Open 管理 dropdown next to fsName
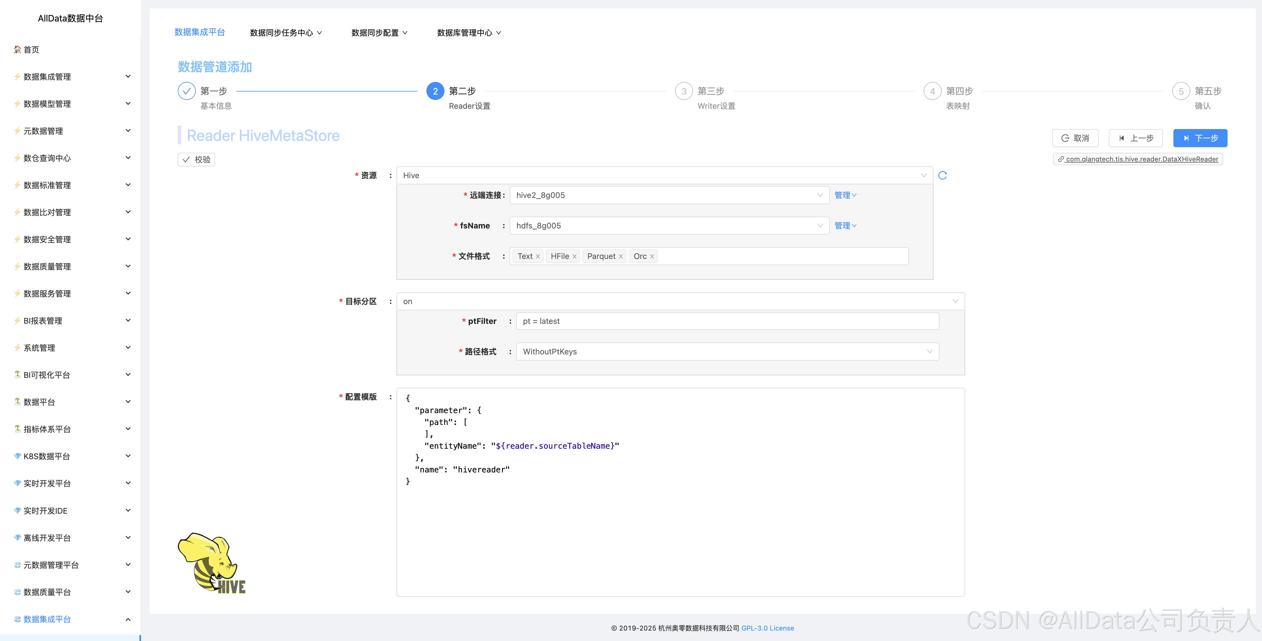 click(x=845, y=225)
